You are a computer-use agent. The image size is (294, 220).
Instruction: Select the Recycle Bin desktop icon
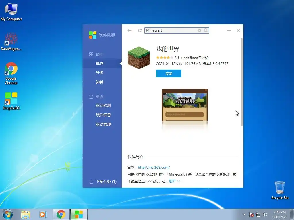[280, 190]
